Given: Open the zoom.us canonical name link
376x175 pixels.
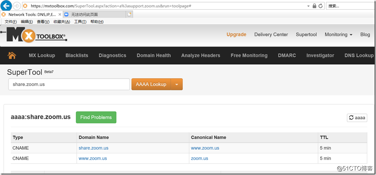Looking at the screenshot, I should [x=199, y=158].
